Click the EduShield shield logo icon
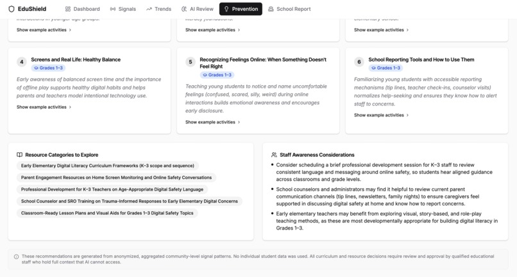Viewport: 517px width, 277px height. pyautogui.click(x=12, y=9)
